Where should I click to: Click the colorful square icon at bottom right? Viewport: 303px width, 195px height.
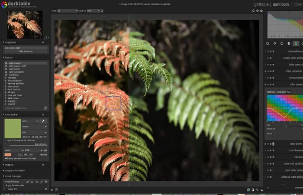(x=248, y=190)
